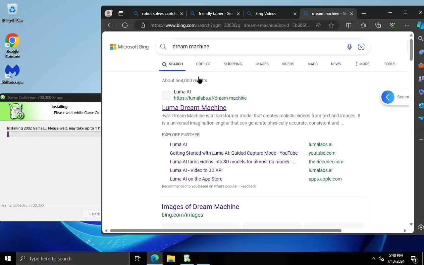Show hidden system tray icons

(x=373, y=258)
